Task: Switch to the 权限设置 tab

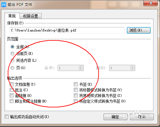Action: [31, 16]
